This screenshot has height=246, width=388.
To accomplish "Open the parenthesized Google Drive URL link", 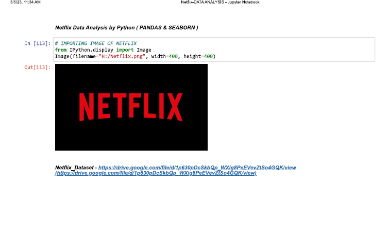I will coord(156,173).
